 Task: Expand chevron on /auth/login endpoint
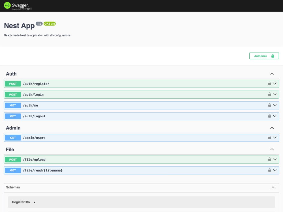(275, 94)
